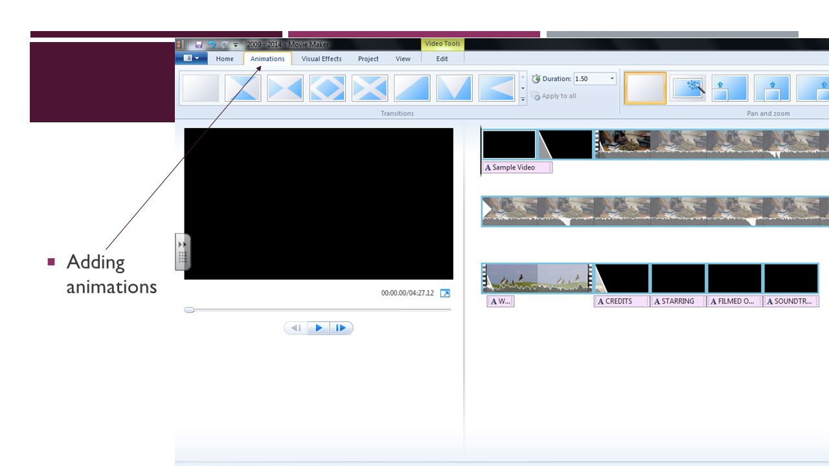The height and width of the screenshot is (466, 829).
Task: Click the Undo icon in quick access toolbar
Action: [212, 45]
